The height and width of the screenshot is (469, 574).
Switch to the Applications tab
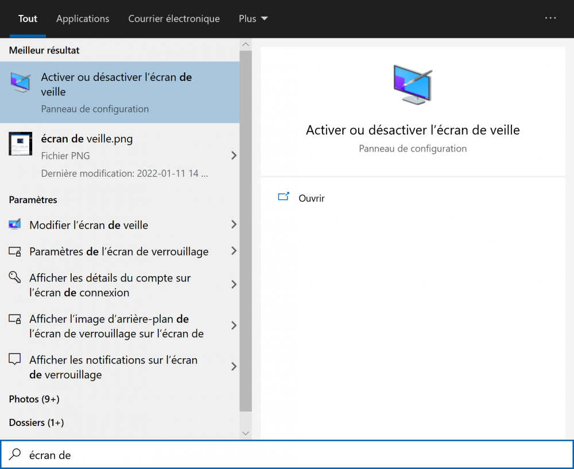coord(83,19)
